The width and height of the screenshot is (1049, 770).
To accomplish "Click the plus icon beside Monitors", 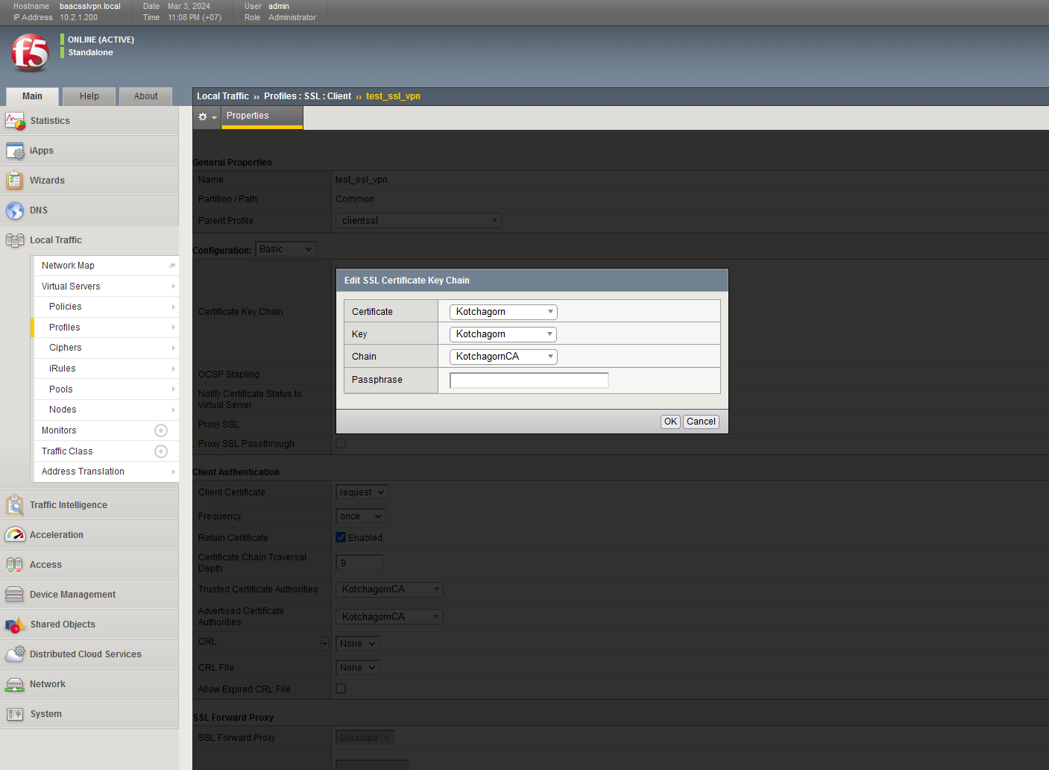I will (161, 431).
